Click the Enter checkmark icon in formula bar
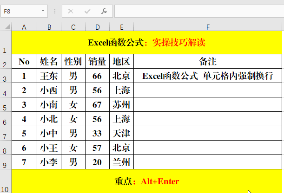Screen dimensions: 284x193 (87, 11)
